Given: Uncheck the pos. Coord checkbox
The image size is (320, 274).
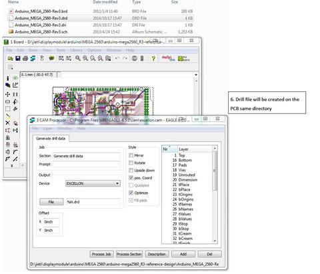Looking at the screenshot, I should tap(131, 178).
